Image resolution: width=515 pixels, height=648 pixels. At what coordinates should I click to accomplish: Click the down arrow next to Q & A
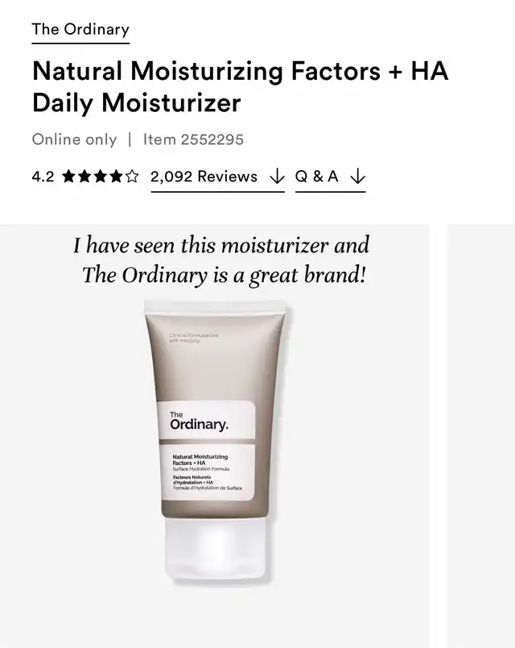358,177
